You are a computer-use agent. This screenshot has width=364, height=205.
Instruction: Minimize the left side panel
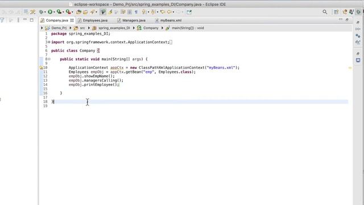(25, 19)
